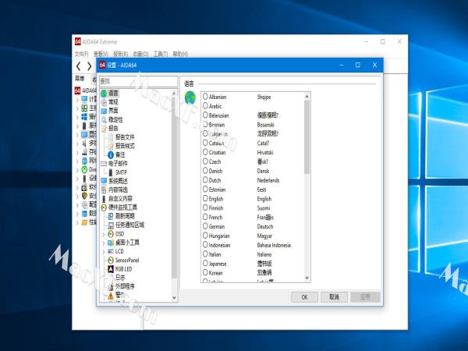Click the yellow warning triangle icon
Screen dimensions: 468x351
tap(111, 296)
